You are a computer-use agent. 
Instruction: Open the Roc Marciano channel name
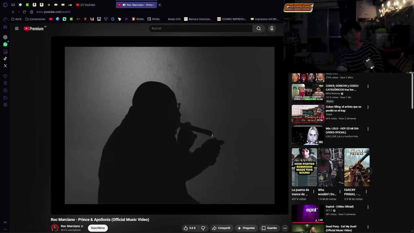70,226
